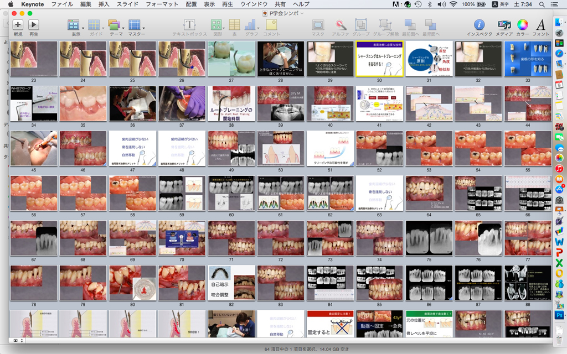The height and width of the screenshot is (354, 567).
Task: Select slide 23 thumbnail
Action: 34,59
